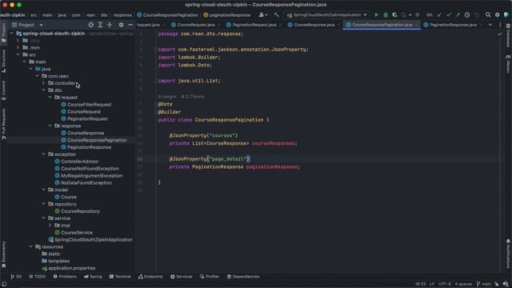
Task: Select opened file target icon in Project panel
Action: [x=90, y=25]
